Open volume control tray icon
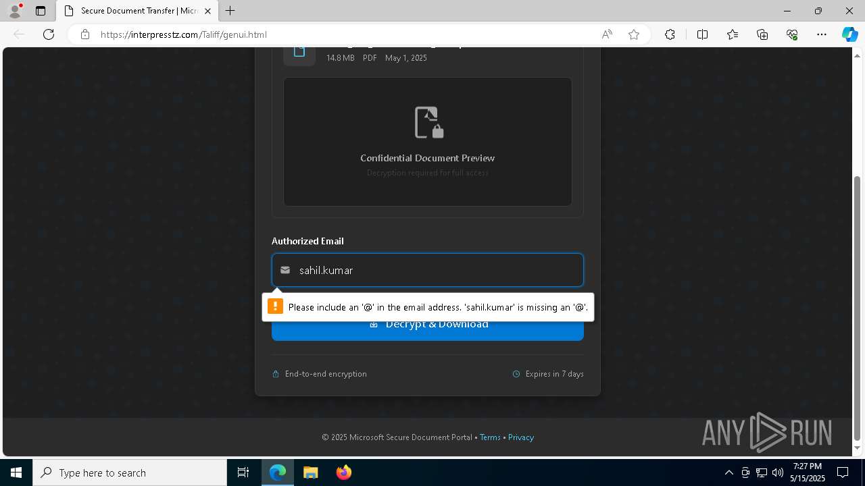 (x=778, y=473)
